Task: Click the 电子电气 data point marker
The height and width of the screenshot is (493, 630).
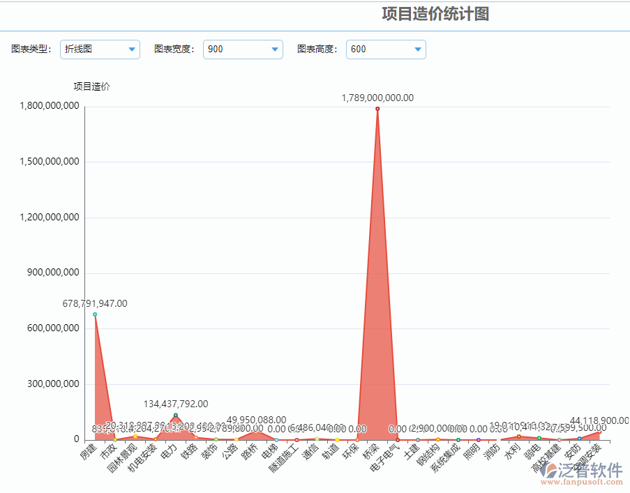Action: [x=398, y=440]
